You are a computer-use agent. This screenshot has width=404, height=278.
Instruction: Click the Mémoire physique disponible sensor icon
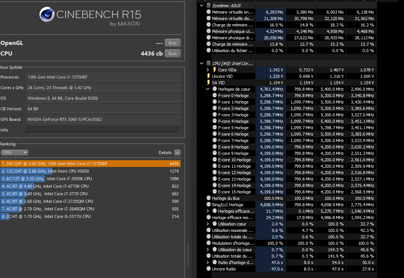coord(209,37)
